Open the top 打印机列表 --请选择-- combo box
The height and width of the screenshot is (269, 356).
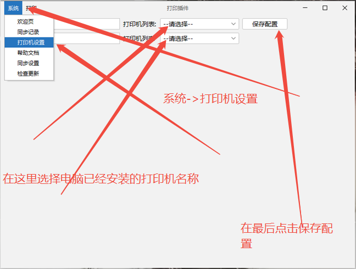point(199,24)
